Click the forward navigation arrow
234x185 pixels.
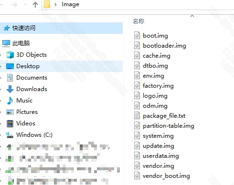click(x=14, y=5)
